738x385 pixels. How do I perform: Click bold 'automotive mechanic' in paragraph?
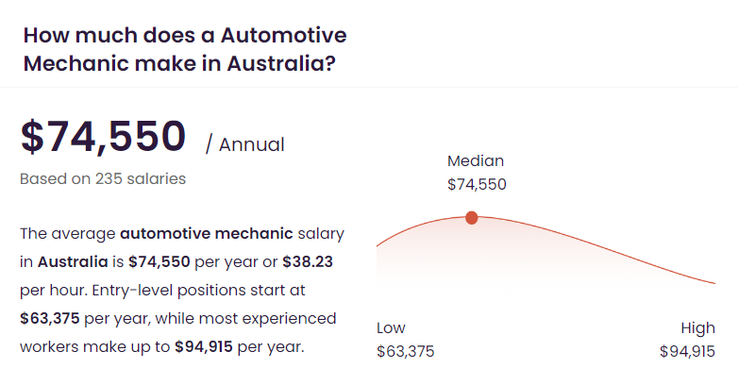pyautogui.click(x=207, y=233)
